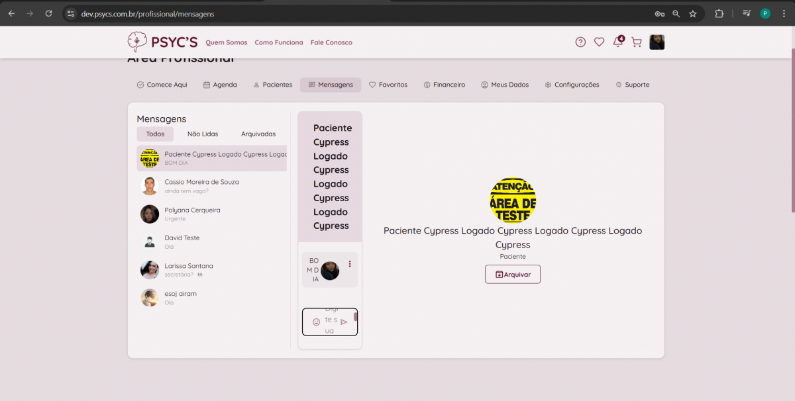The height and width of the screenshot is (401, 795).
Task: Click the Arquivar button
Action: [512, 275]
